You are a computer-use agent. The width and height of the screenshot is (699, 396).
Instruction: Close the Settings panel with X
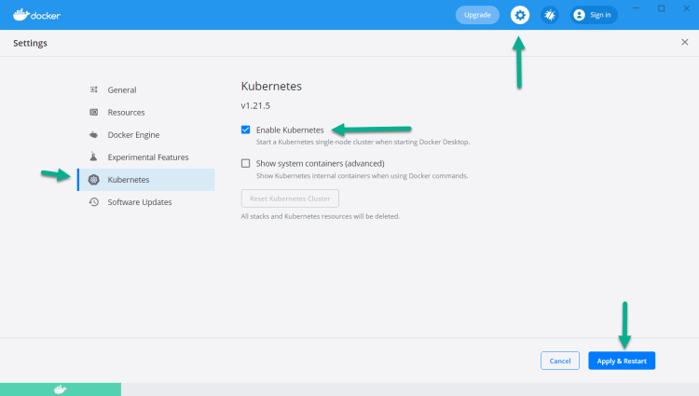685,43
